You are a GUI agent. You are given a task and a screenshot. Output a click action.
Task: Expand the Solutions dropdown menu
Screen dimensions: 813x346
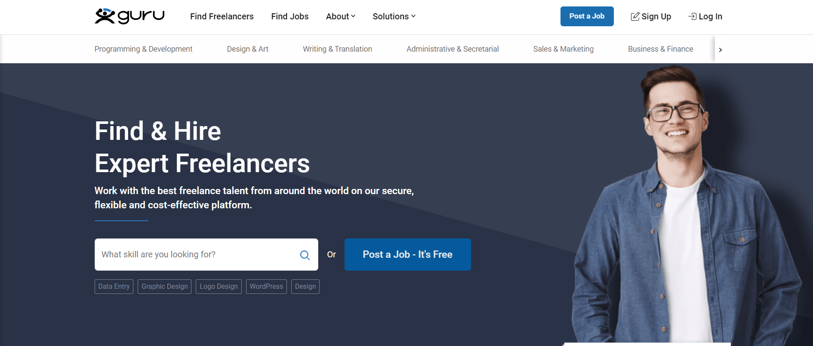coord(394,16)
